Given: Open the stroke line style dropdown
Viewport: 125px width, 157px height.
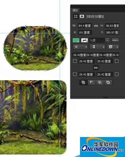Looking at the screenshot, I should click(115, 40).
